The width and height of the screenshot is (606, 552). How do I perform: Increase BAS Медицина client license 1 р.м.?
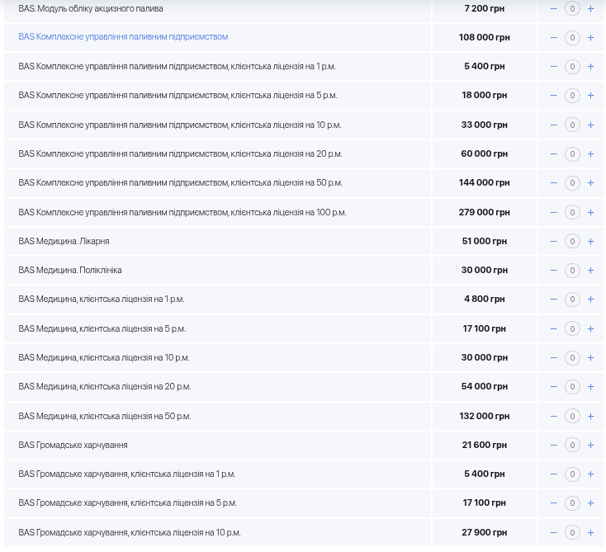point(590,300)
